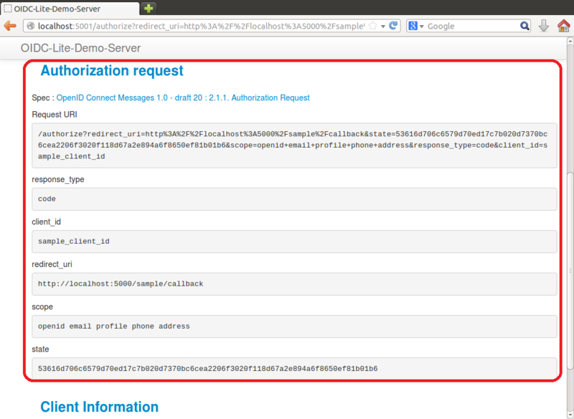Select the OIDC-Lite-Demo-Server tab

click(x=70, y=9)
